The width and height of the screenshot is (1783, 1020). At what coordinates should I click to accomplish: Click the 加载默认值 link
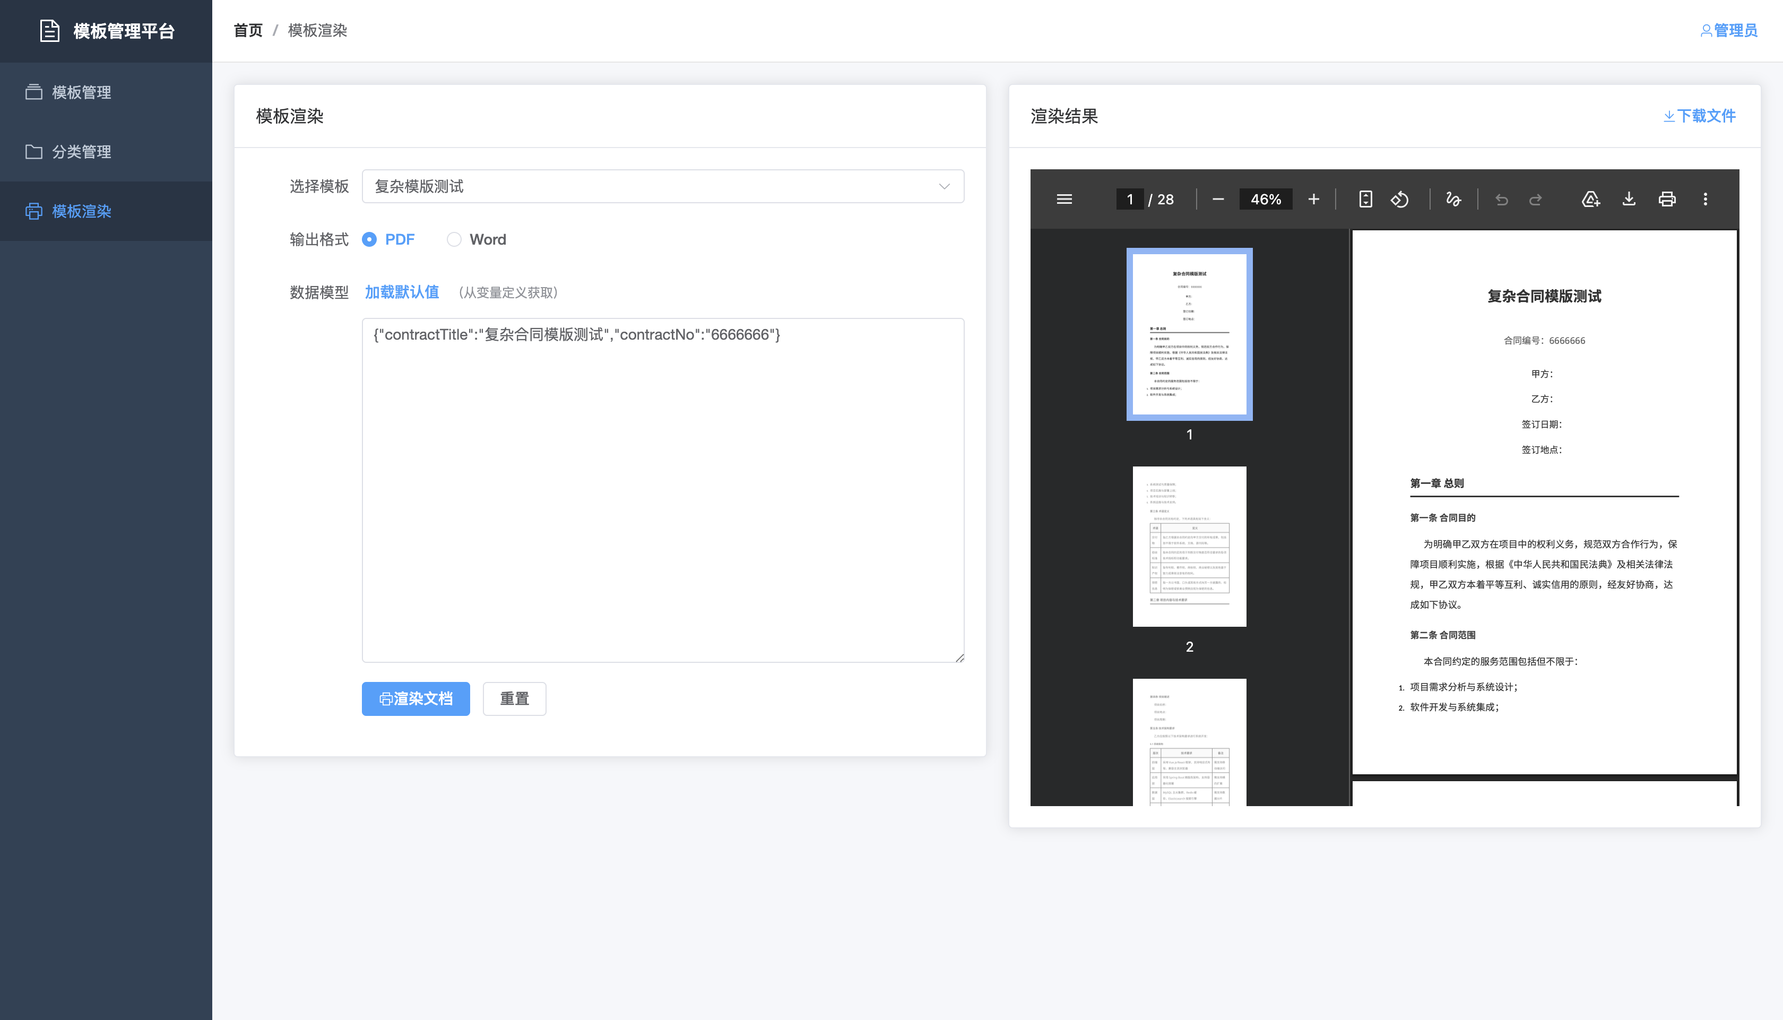pos(401,292)
